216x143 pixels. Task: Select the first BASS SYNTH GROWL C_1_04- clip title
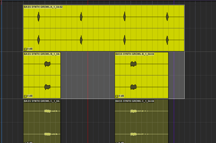(42, 101)
